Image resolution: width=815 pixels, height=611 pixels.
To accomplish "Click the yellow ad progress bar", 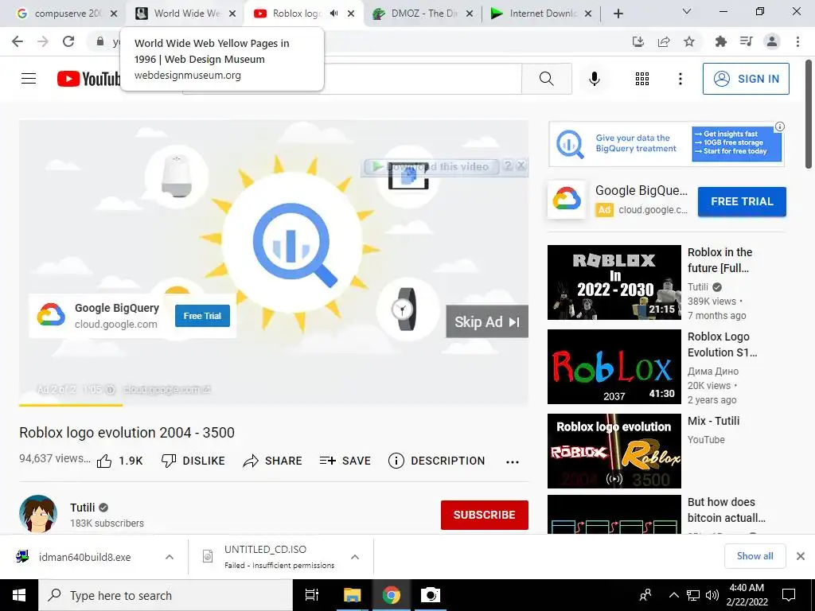I will pyautogui.click(x=71, y=405).
